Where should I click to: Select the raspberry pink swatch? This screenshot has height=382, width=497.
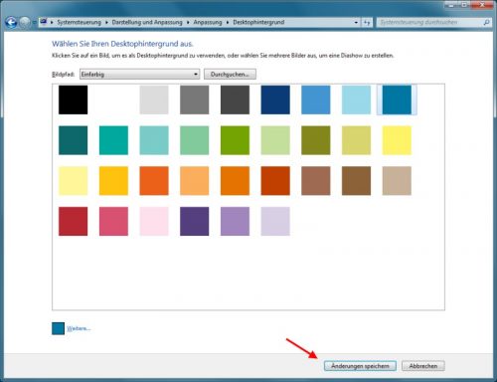(113, 221)
